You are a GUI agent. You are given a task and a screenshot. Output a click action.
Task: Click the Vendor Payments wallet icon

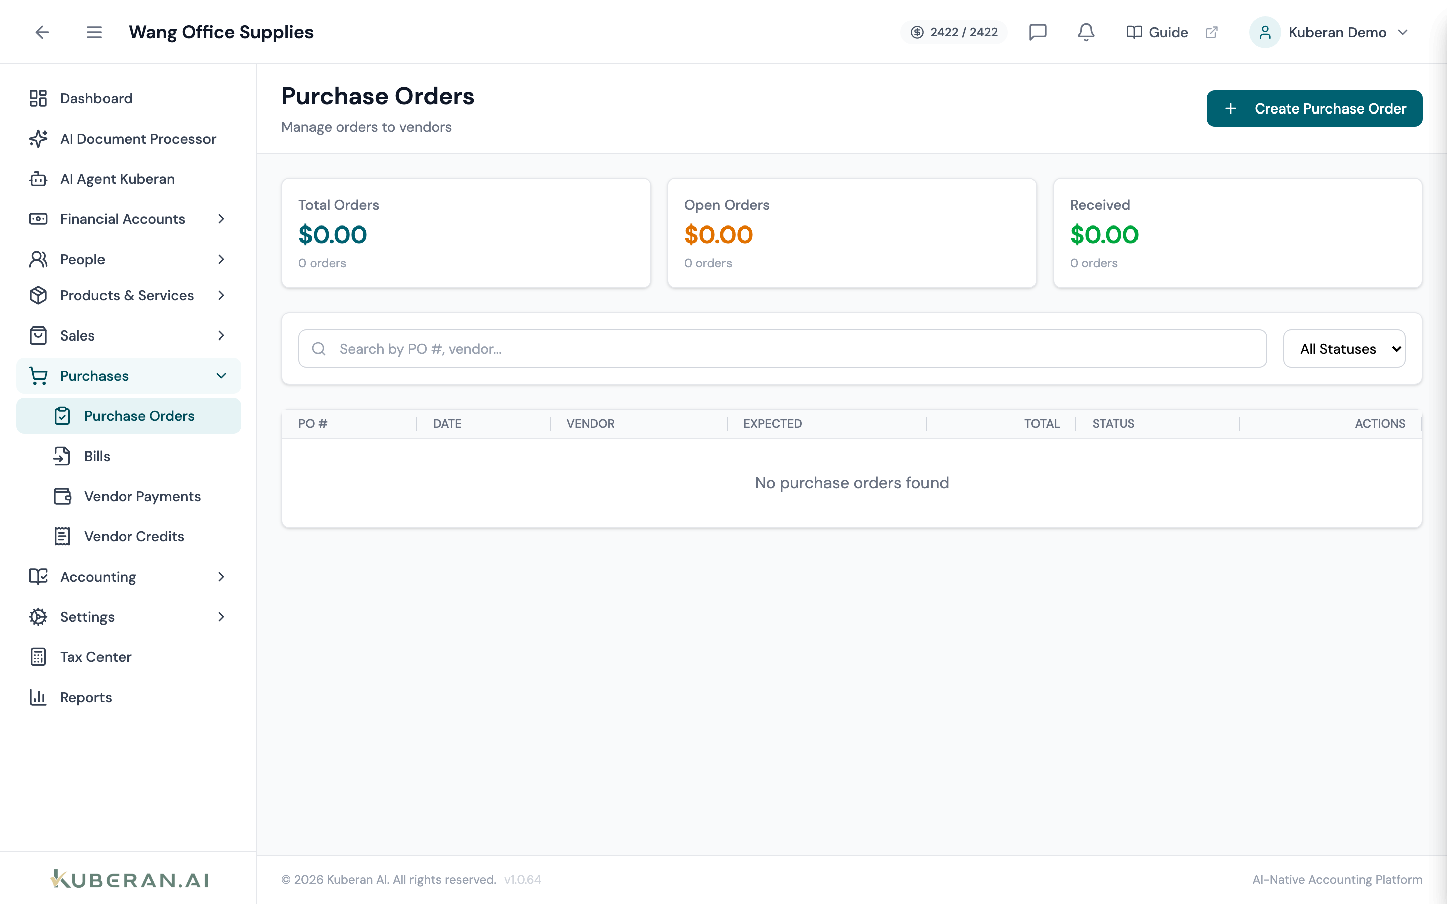click(62, 496)
